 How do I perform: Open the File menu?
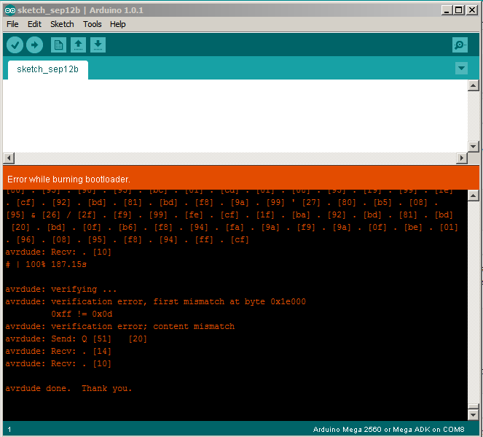click(x=12, y=24)
